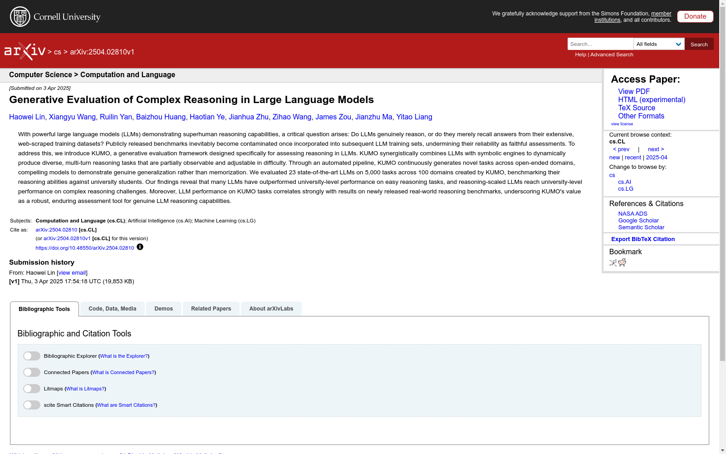726x454 pixels.
Task: Click in the search input field
Action: pos(600,44)
